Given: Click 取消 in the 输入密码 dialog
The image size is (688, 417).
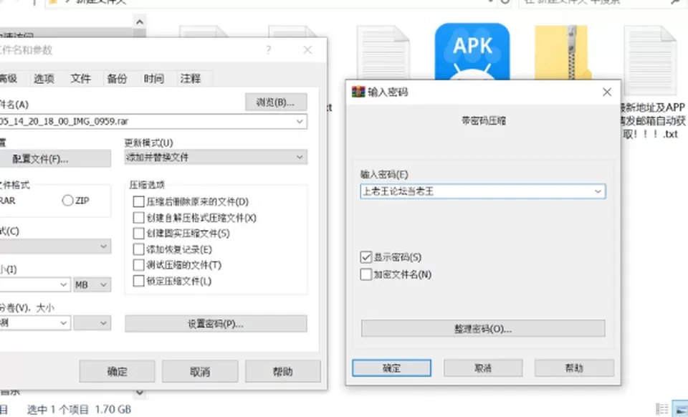Looking at the screenshot, I should click(483, 368).
